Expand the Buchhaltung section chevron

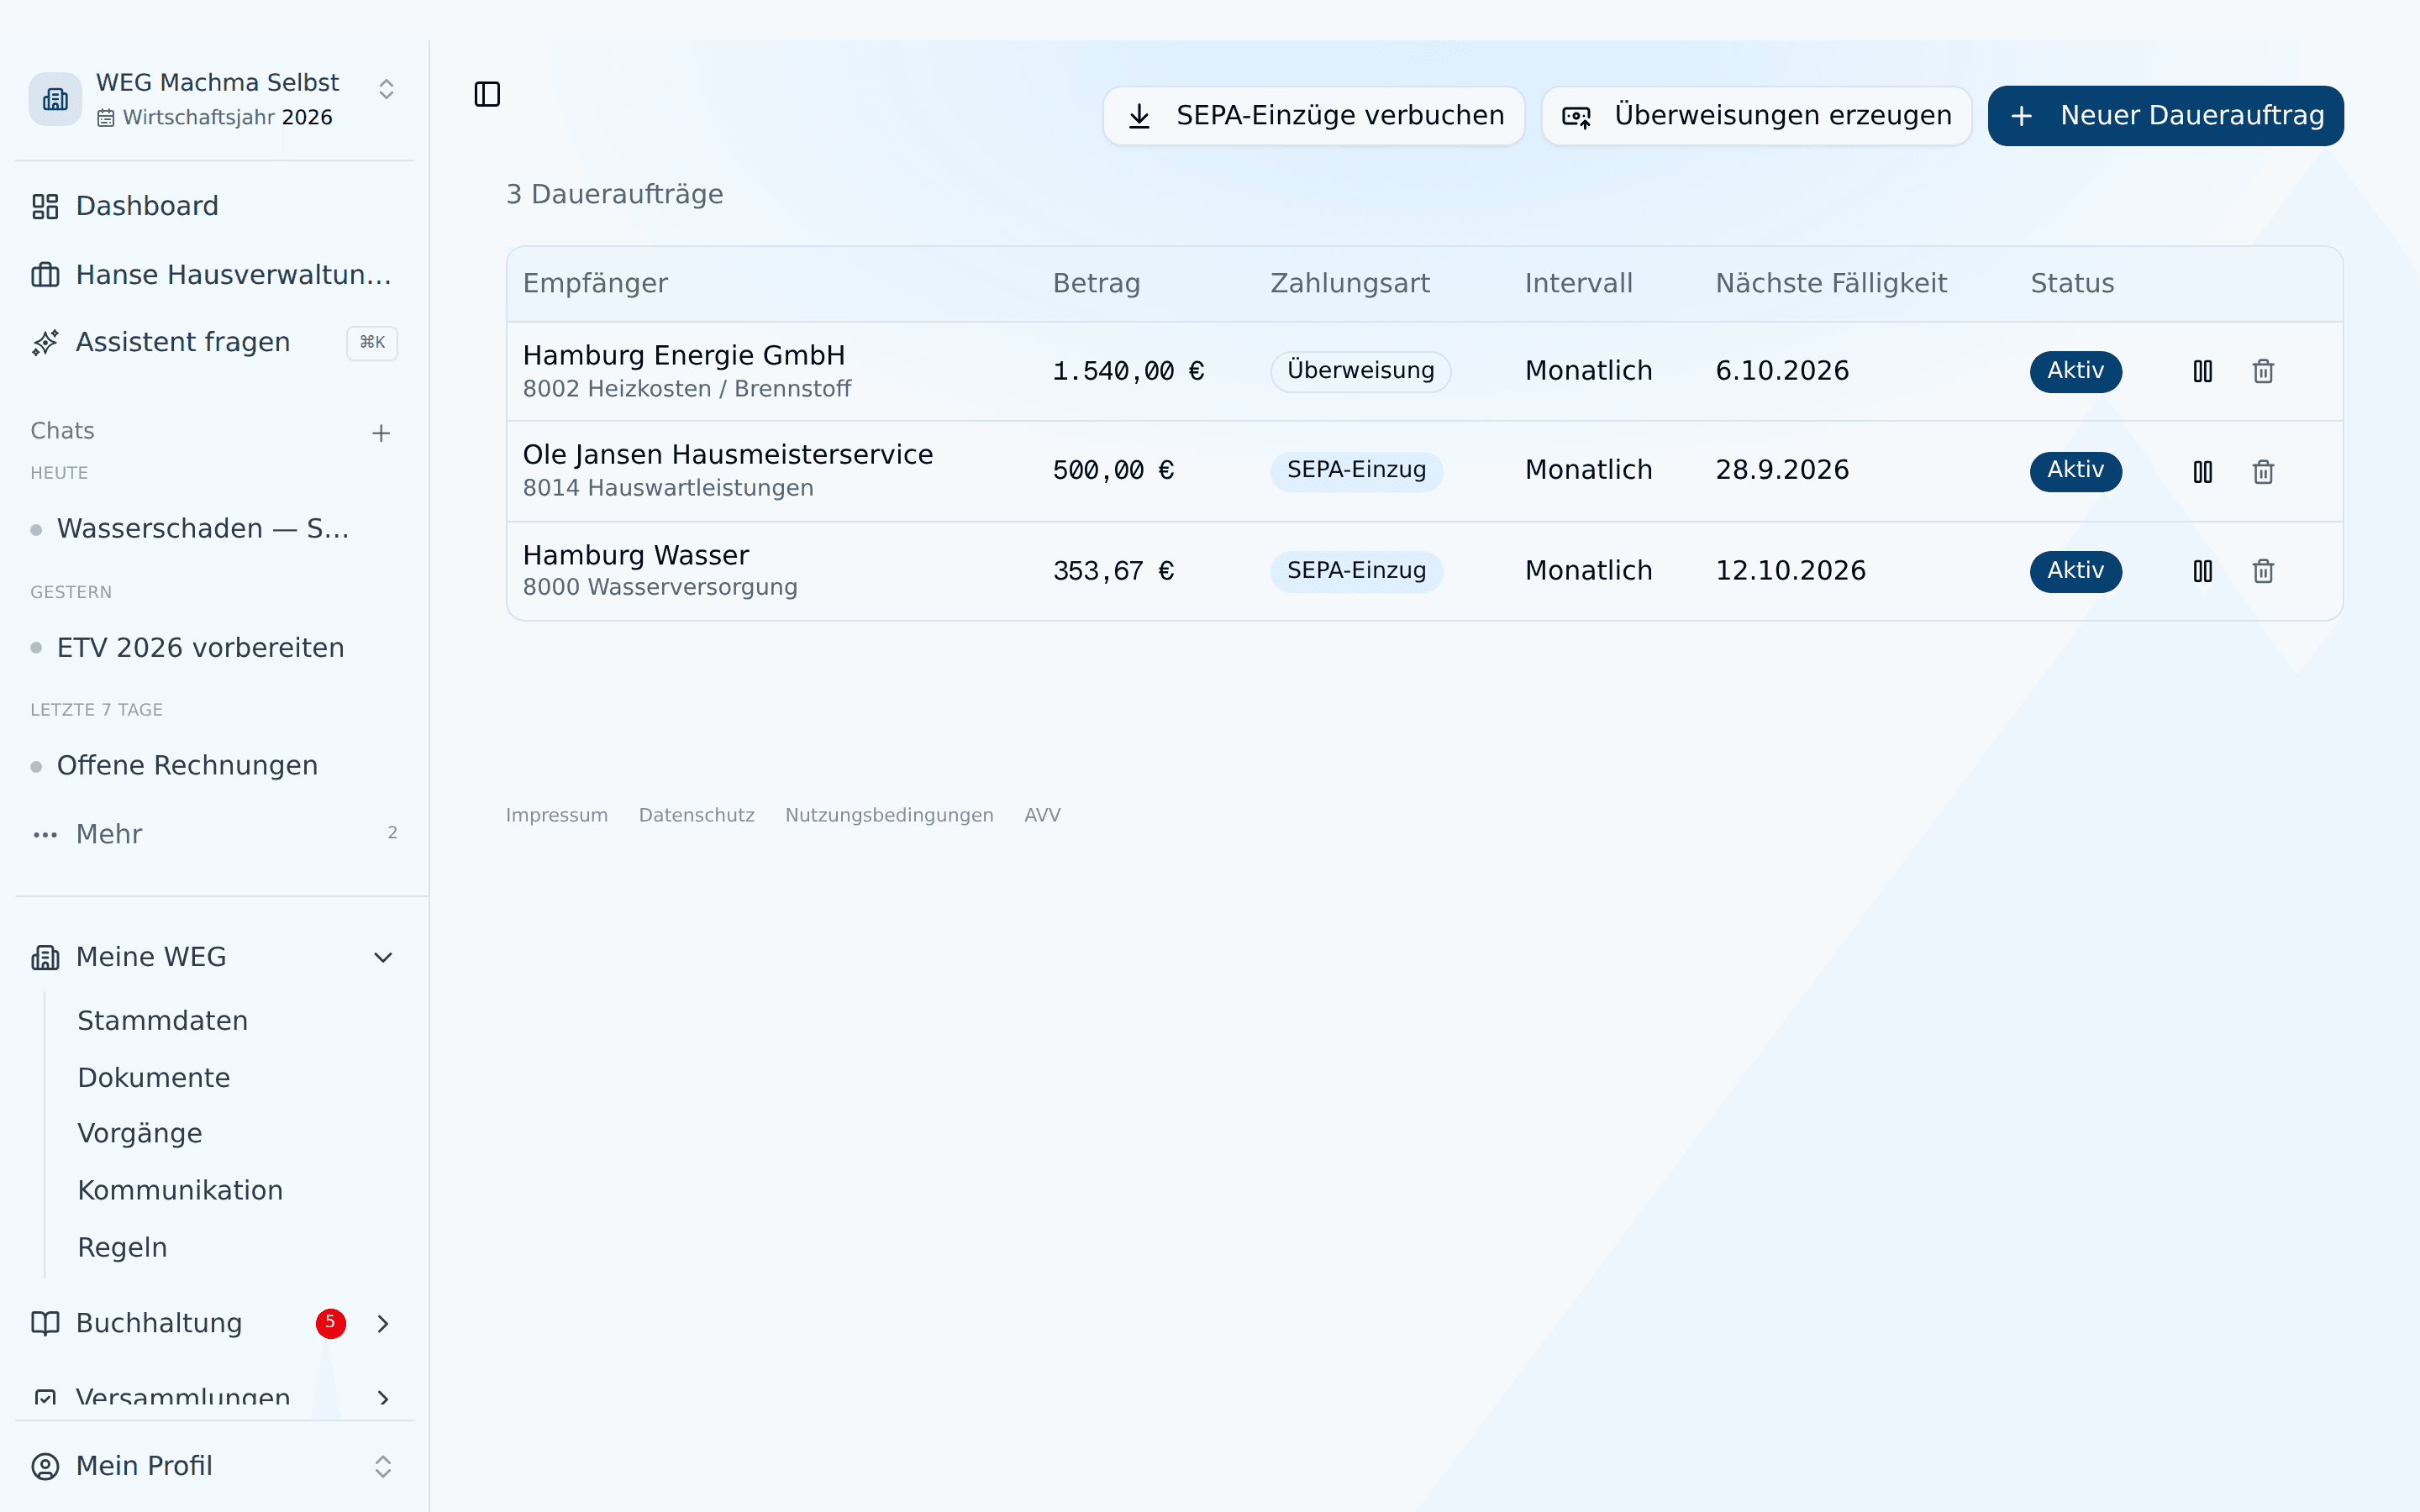click(x=383, y=1323)
